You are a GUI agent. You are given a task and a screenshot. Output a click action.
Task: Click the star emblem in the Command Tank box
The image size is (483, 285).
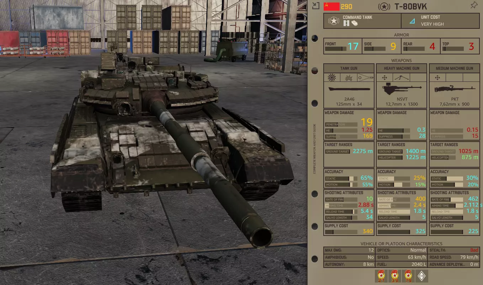(334, 21)
